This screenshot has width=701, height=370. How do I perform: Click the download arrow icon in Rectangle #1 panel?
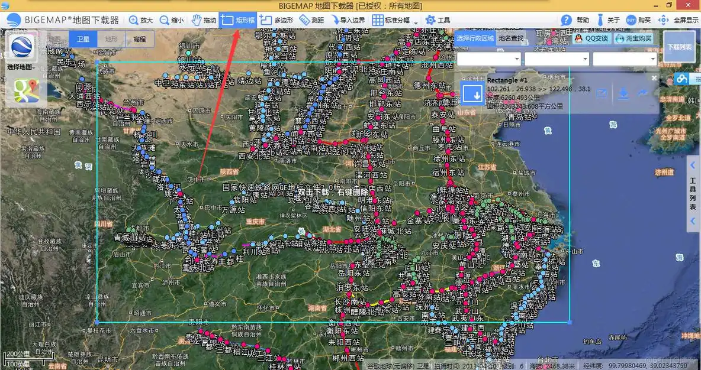pos(623,93)
